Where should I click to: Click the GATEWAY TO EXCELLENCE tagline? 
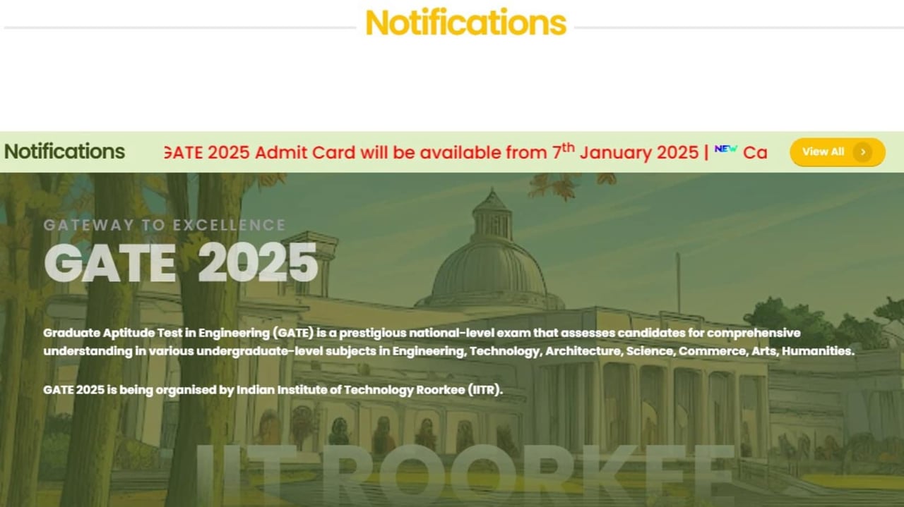coord(165,225)
